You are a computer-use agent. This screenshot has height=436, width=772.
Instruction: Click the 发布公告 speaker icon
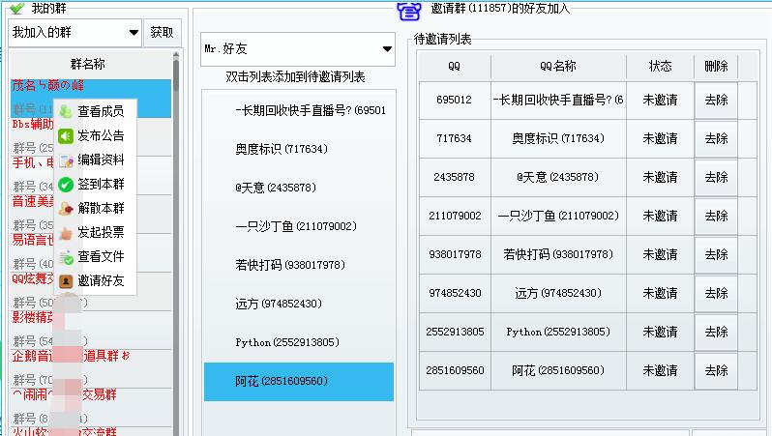[x=66, y=135]
